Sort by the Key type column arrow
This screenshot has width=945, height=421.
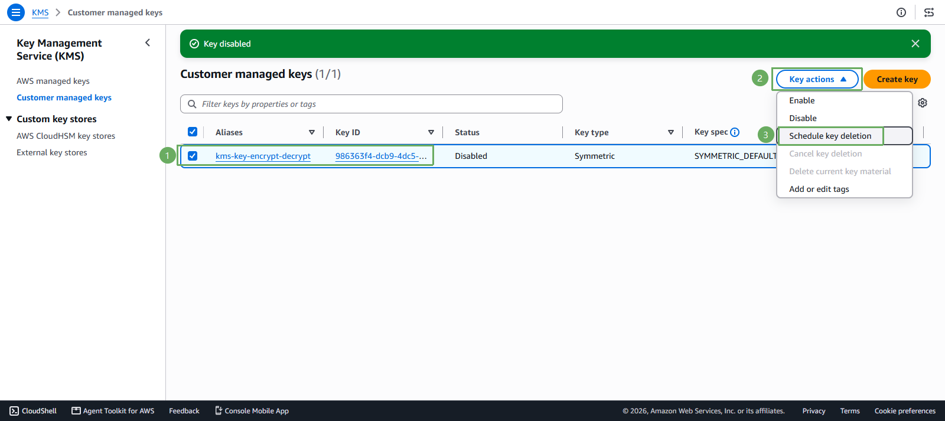click(671, 132)
